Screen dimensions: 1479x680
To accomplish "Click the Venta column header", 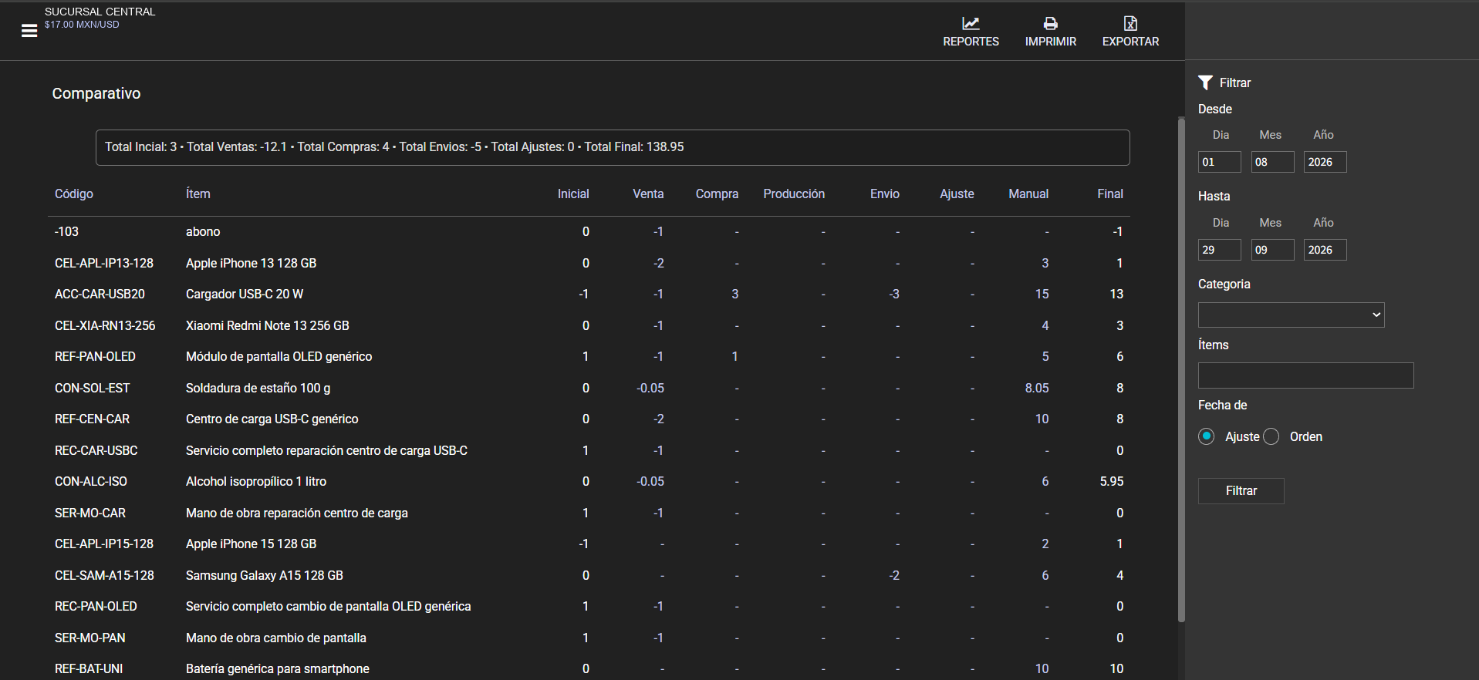I will [x=648, y=194].
